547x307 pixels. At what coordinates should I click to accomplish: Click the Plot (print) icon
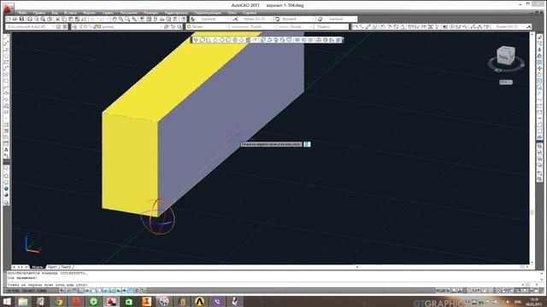(30, 19)
